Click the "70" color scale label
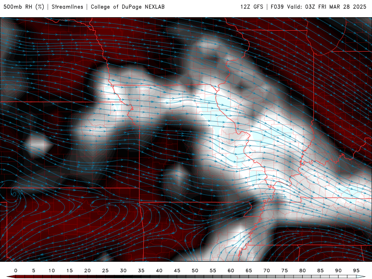This screenshot has width=372, height=279. click(x=266, y=271)
